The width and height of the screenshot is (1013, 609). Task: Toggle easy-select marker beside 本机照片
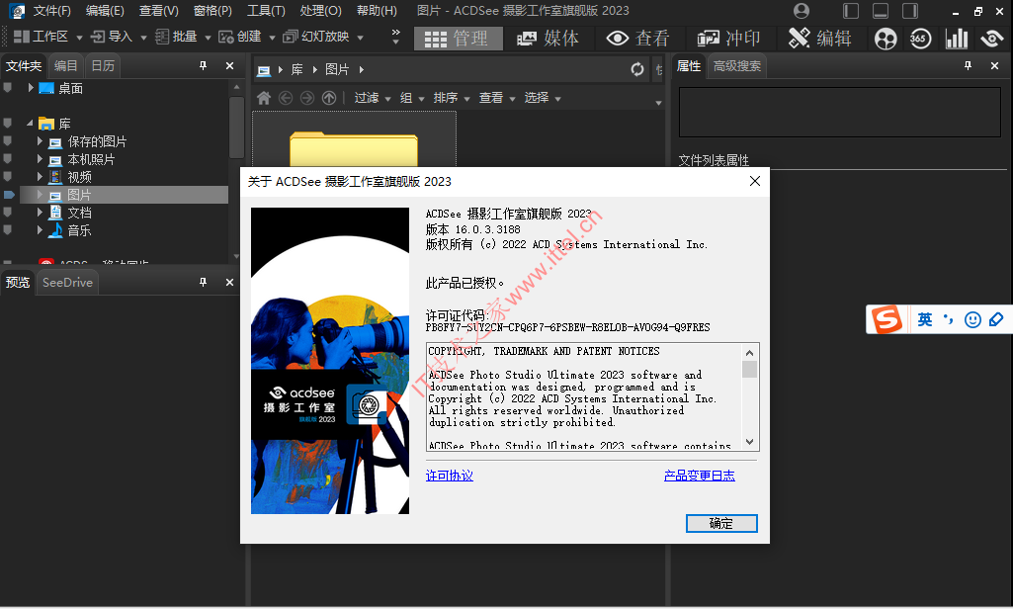click(7, 158)
